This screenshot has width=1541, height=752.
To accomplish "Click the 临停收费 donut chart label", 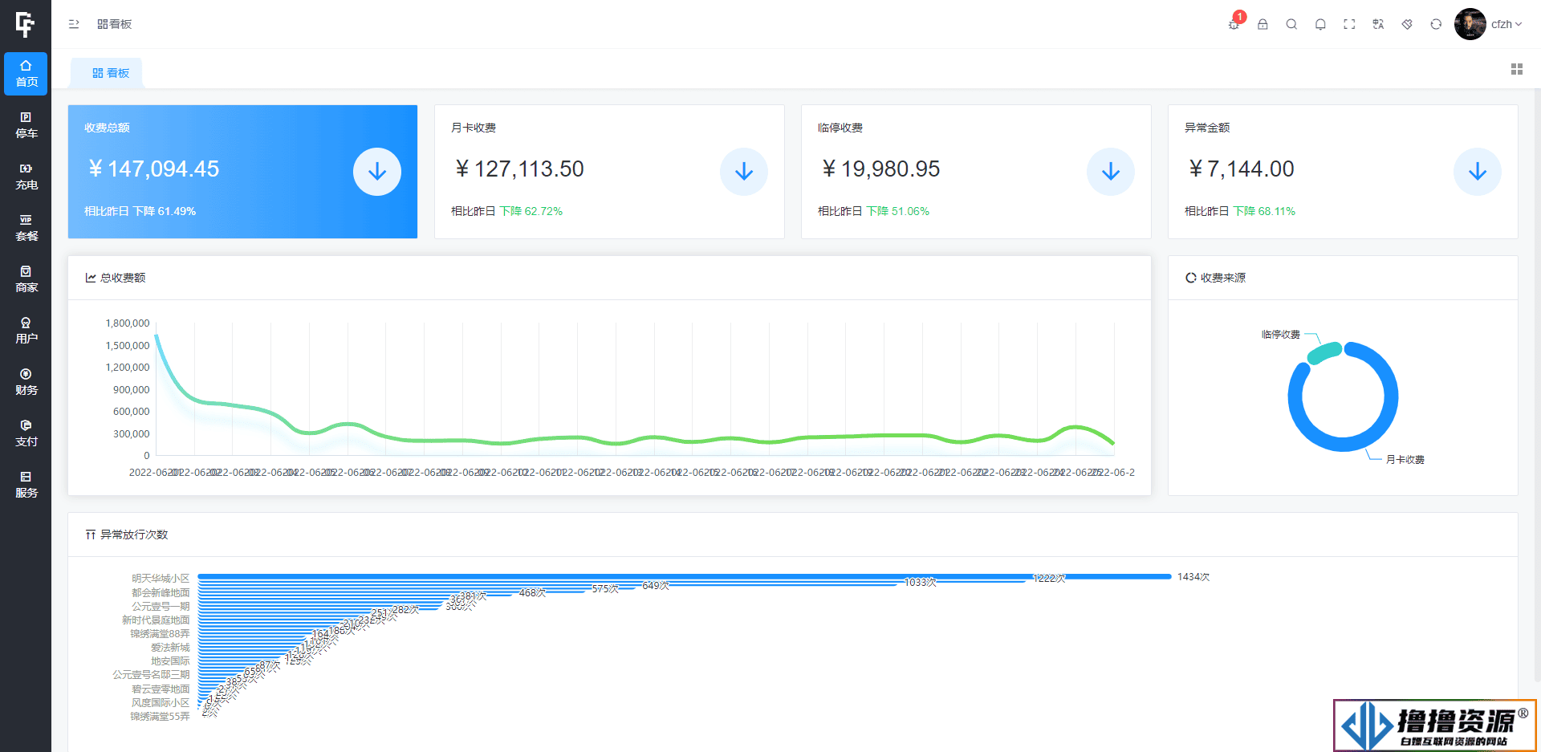I will 1281,335.
